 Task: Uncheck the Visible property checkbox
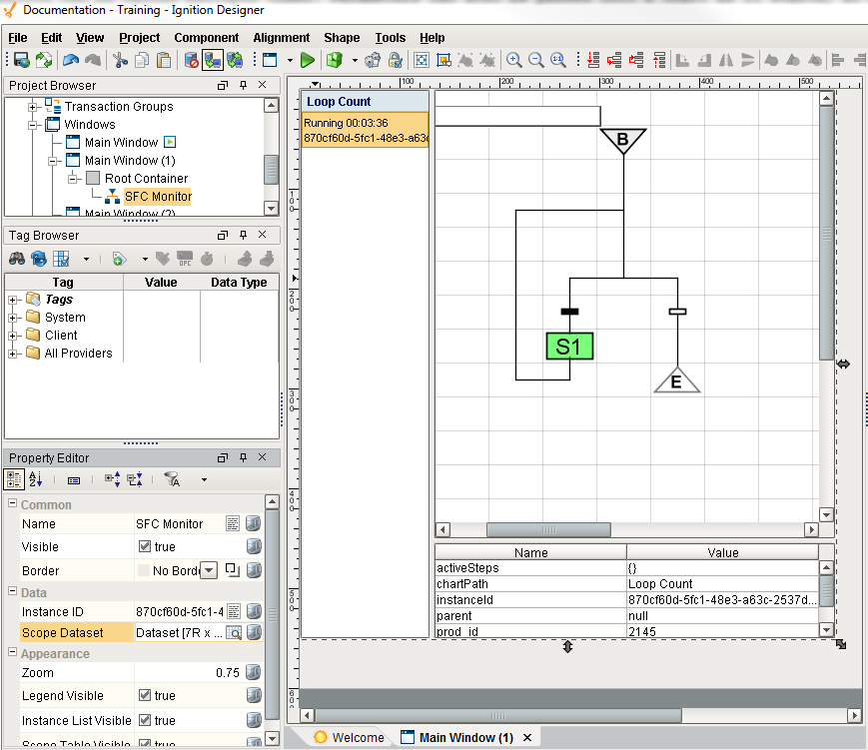pyautogui.click(x=145, y=547)
